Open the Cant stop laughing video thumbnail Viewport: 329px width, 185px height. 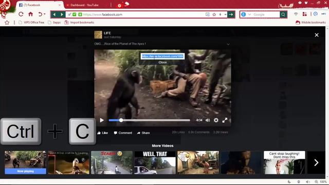pyautogui.click(x=284, y=162)
